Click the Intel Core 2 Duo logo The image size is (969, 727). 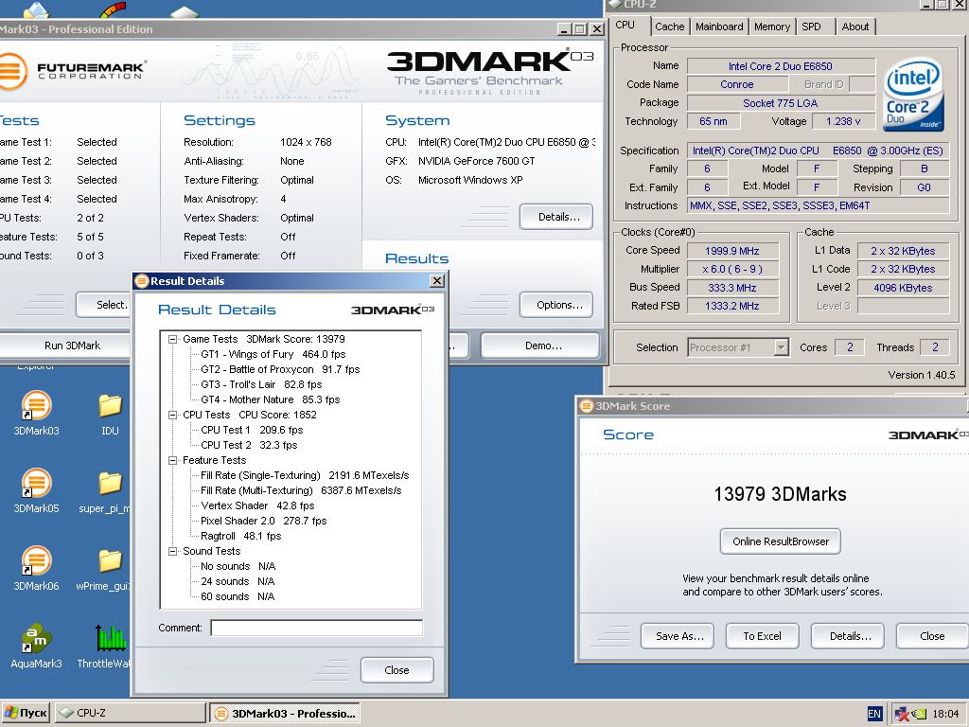(x=913, y=95)
